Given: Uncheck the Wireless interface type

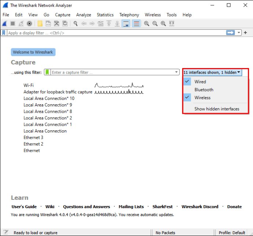Looking at the screenshot, I should [202, 98].
